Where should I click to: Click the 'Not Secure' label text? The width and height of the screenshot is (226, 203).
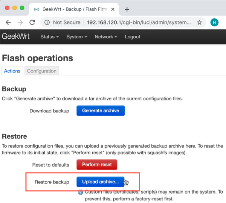click(x=67, y=23)
